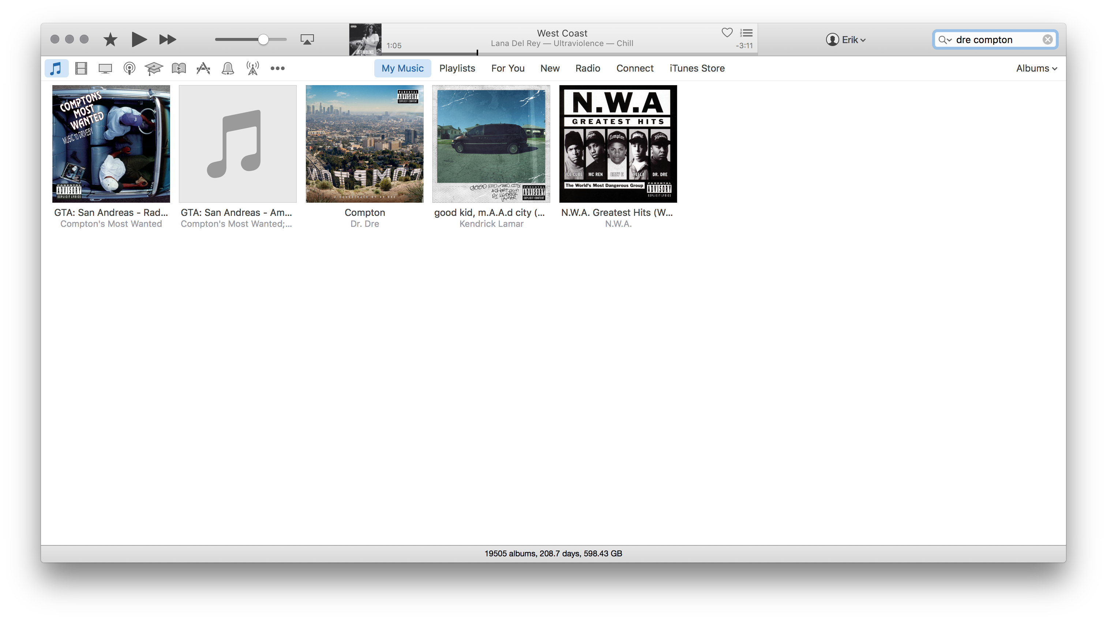The image size is (1107, 621).
Task: Open the Podcasts library icon
Action: 130,68
